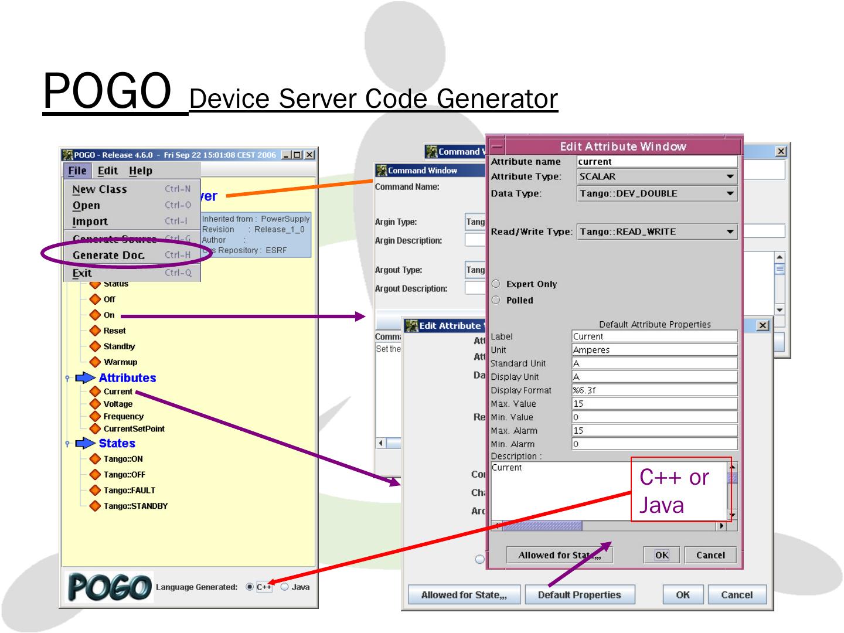Collapse the States tree node

[67, 444]
